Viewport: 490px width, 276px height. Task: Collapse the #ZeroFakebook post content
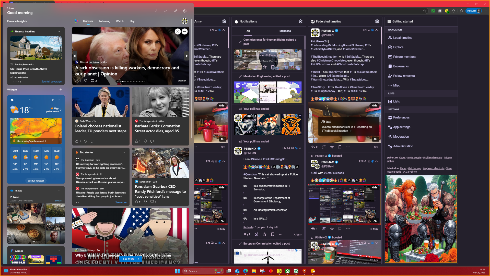tap(376, 161)
